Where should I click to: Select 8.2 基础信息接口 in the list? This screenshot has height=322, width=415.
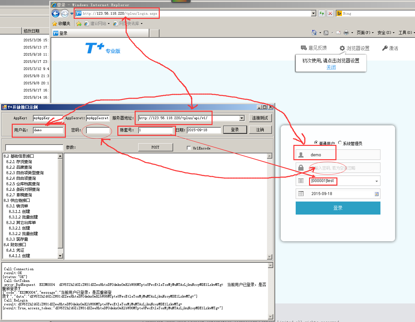(19, 156)
